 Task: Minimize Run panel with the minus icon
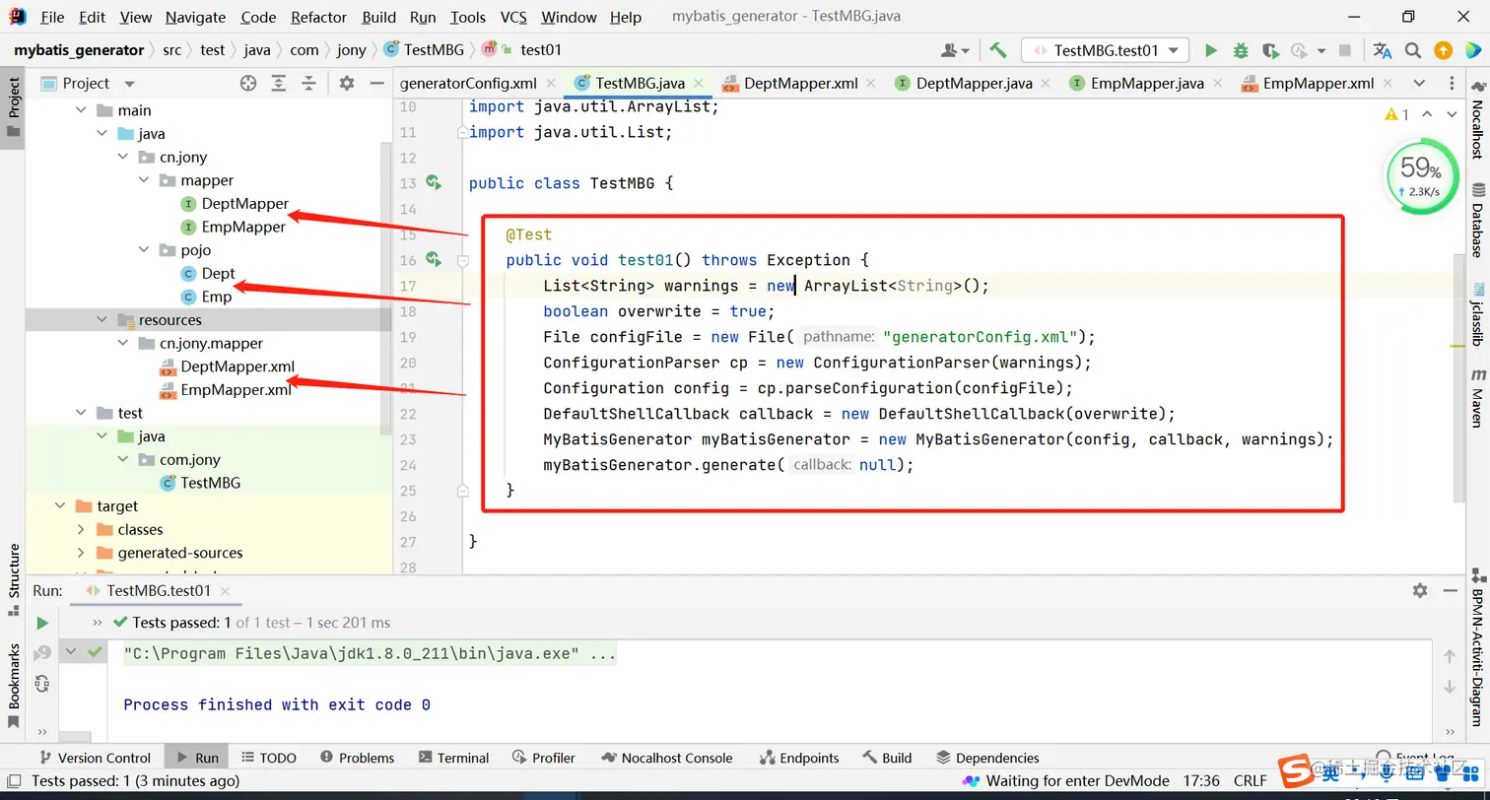tap(1449, 590)
